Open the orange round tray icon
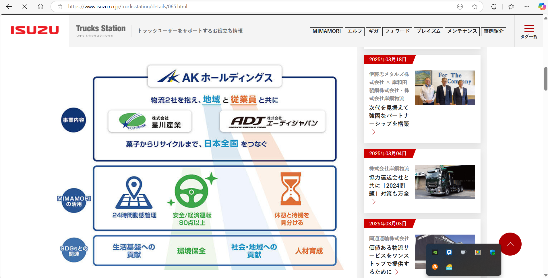Image resolution: width=548 pixels, height=278 pixels. click(x=435, y=267)
